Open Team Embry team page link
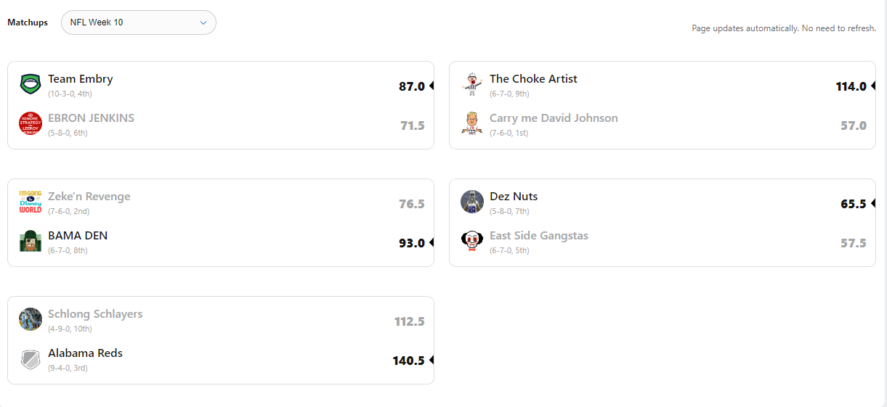This screenshot has width=887, height=407. [81, 79]
